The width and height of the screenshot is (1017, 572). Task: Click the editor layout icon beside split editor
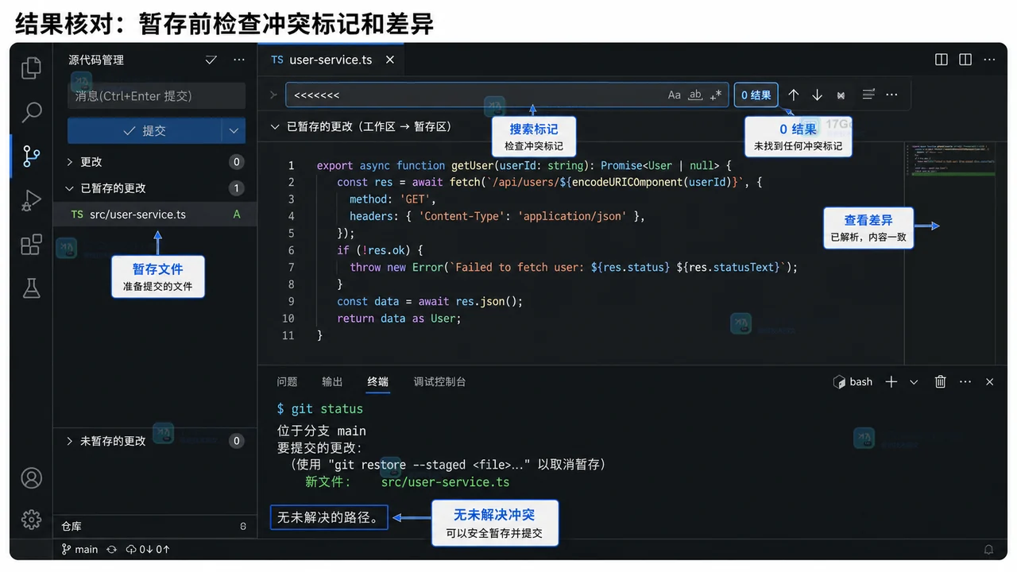(x=965, y=60)
